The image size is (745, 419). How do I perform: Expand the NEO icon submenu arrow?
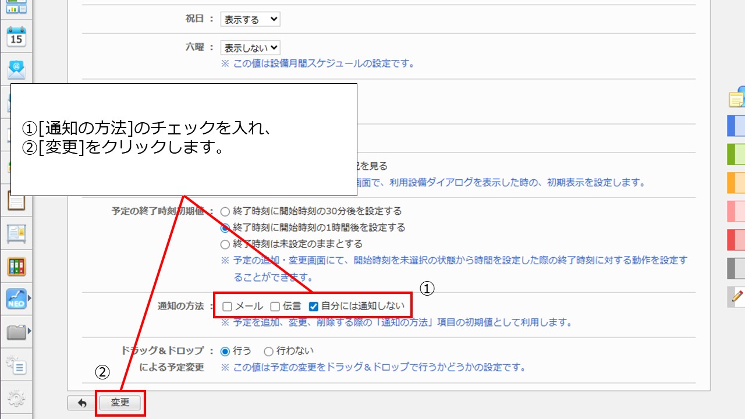click(x=29, y=299)
